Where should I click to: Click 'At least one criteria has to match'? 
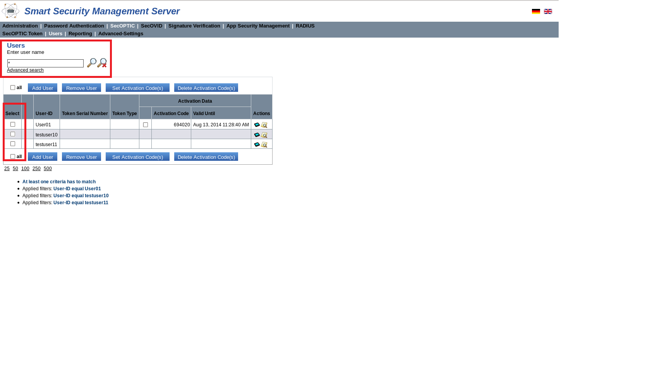click(59, 182)
